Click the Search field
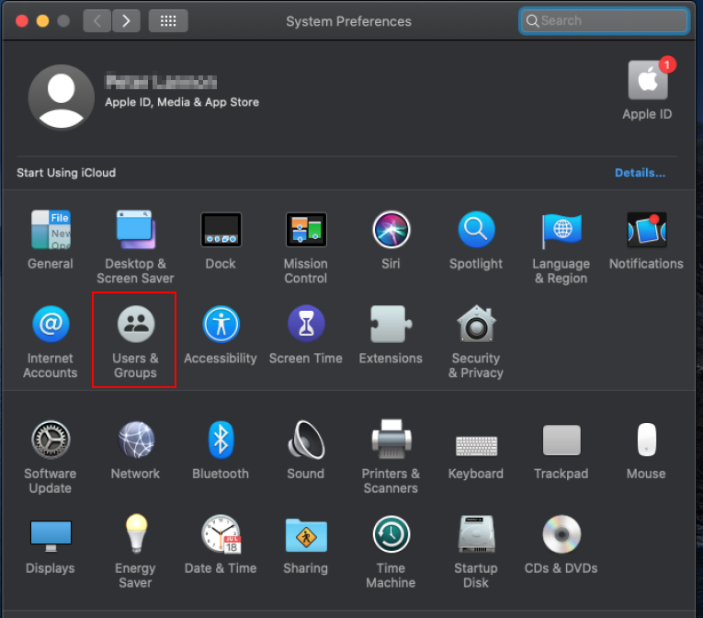The height and width of the screenshot is (618, 703). [604, 20]
